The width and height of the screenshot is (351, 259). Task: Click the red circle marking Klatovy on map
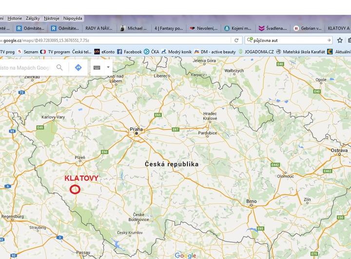[x=75, y=189]
